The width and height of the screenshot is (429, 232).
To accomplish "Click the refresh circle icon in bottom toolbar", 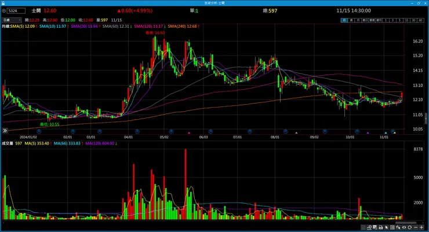I will tap(409, 227).
